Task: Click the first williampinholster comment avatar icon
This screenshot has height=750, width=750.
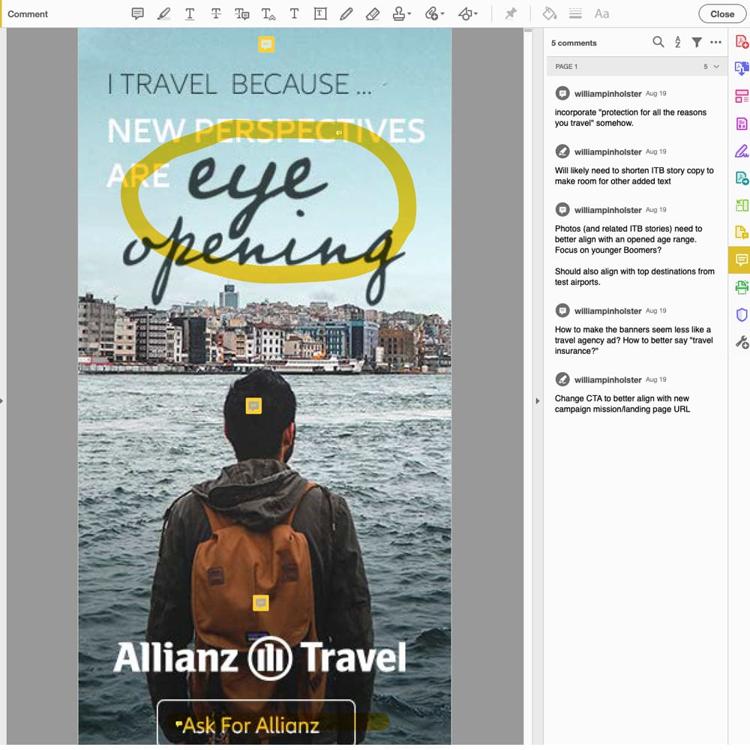Action: pyautogui.click(x=562, y=93)
